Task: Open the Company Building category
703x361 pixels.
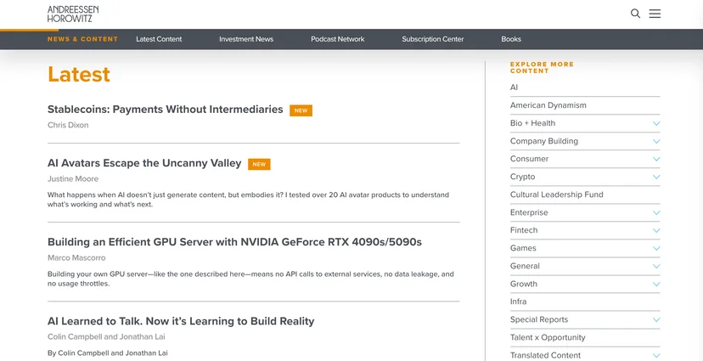Action: click(544, 141)
